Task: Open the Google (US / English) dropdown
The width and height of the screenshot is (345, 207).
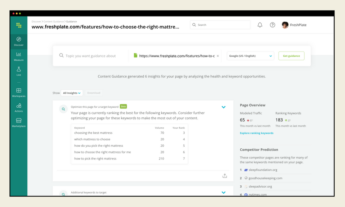Action: click(x=250, y=56)
